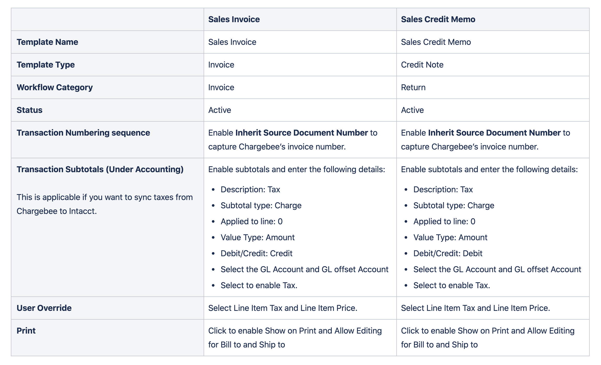Click the Transaction Numbering sequence label
The width and height of the screenshot is (601, 365).
pyautogui.click(x=83, y=133)
